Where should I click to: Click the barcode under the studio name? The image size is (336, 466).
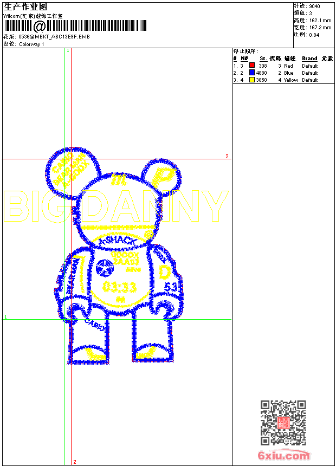pyautogui.click(x=75, y=26)
